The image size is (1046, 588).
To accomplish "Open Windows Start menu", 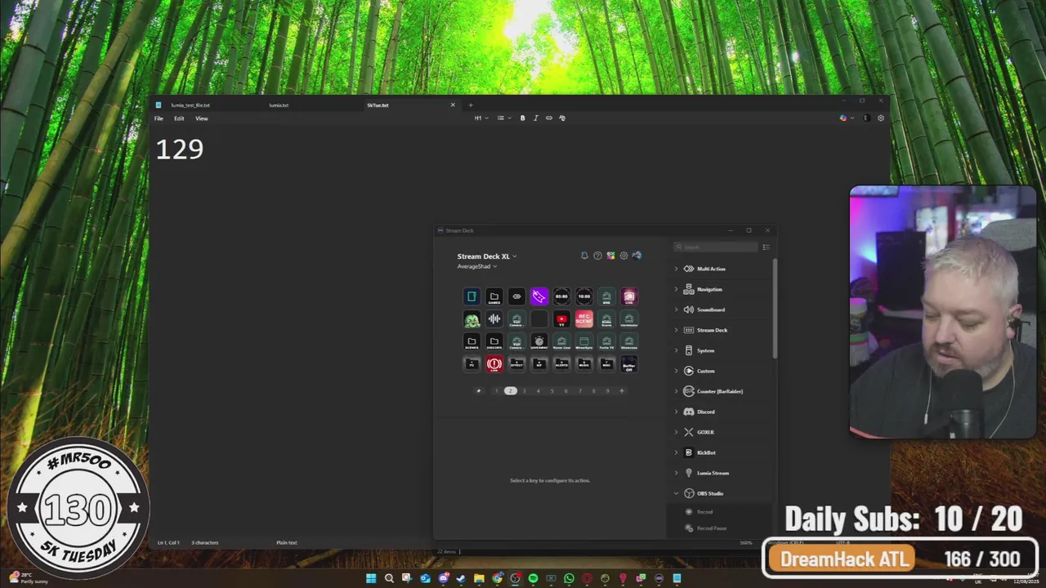I will (371, 578).
